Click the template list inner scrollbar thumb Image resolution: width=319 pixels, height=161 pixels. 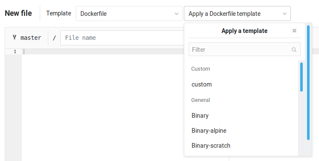301,77
